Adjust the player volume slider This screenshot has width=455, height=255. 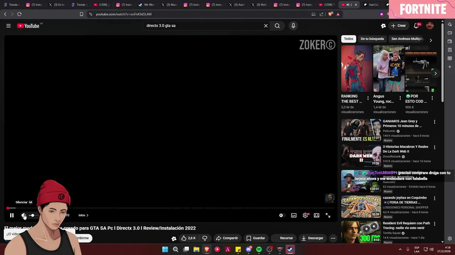(34, 215)
